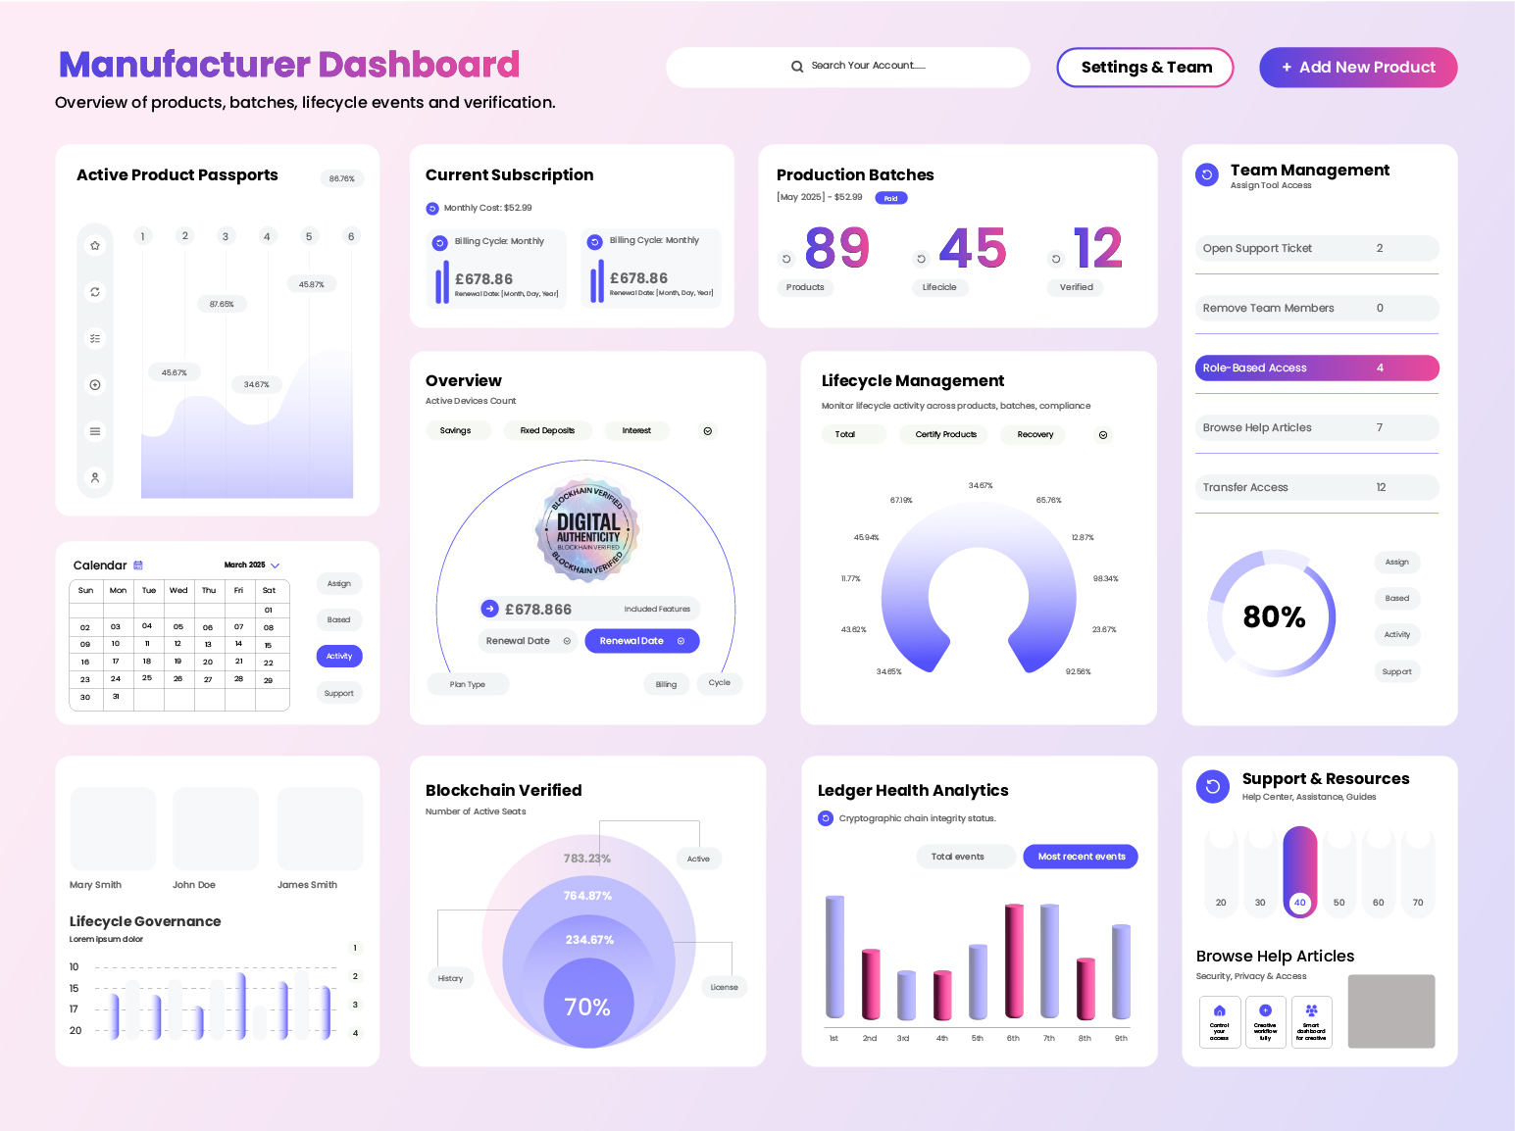Click the refresh icon in the passports sidebar

click(x=95, y=292)
